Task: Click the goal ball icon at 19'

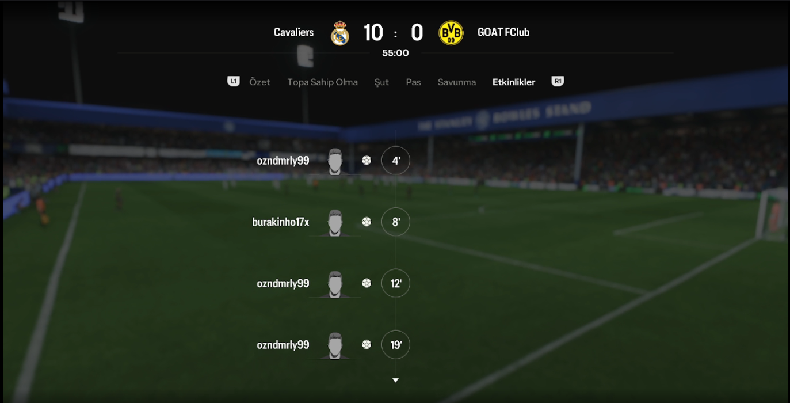Action: pyautogui.click(x=367, y=345)
